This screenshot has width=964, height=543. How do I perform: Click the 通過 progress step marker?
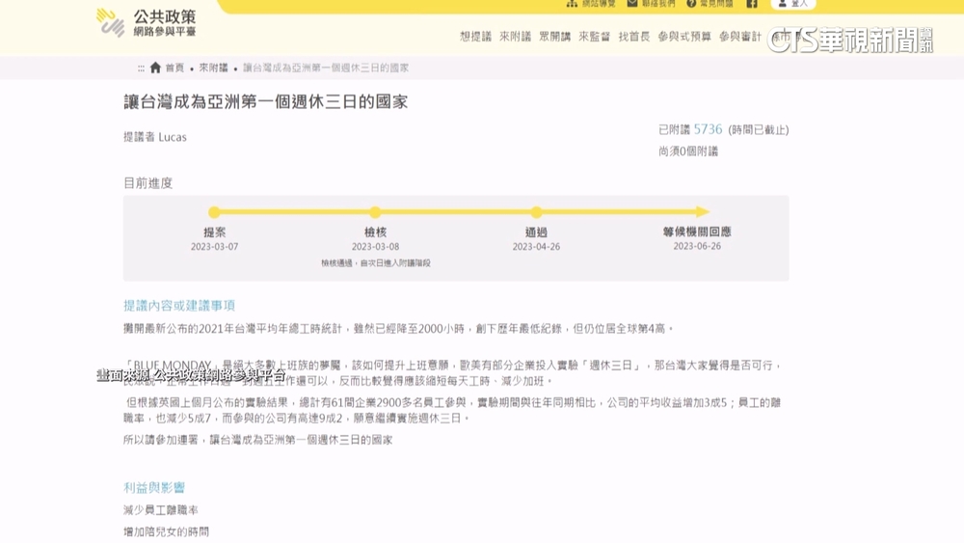[x=536, y=212]
